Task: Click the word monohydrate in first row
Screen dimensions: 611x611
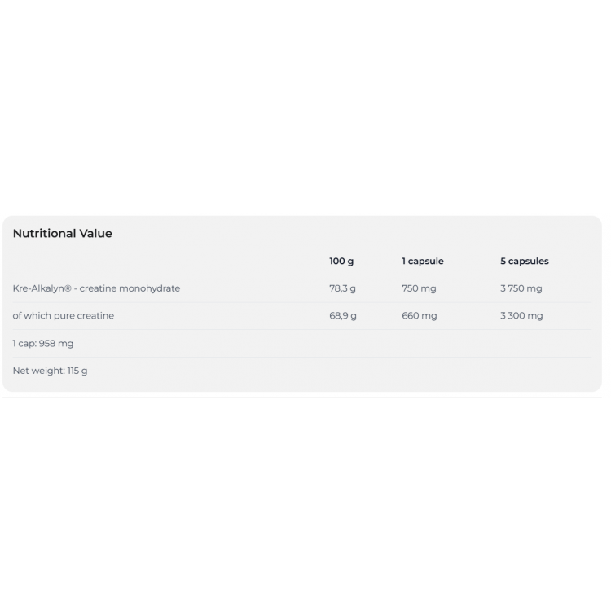Action: coord(152,288)
